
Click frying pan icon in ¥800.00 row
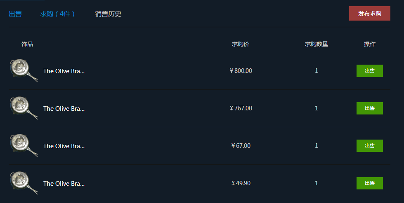[24, 71]
